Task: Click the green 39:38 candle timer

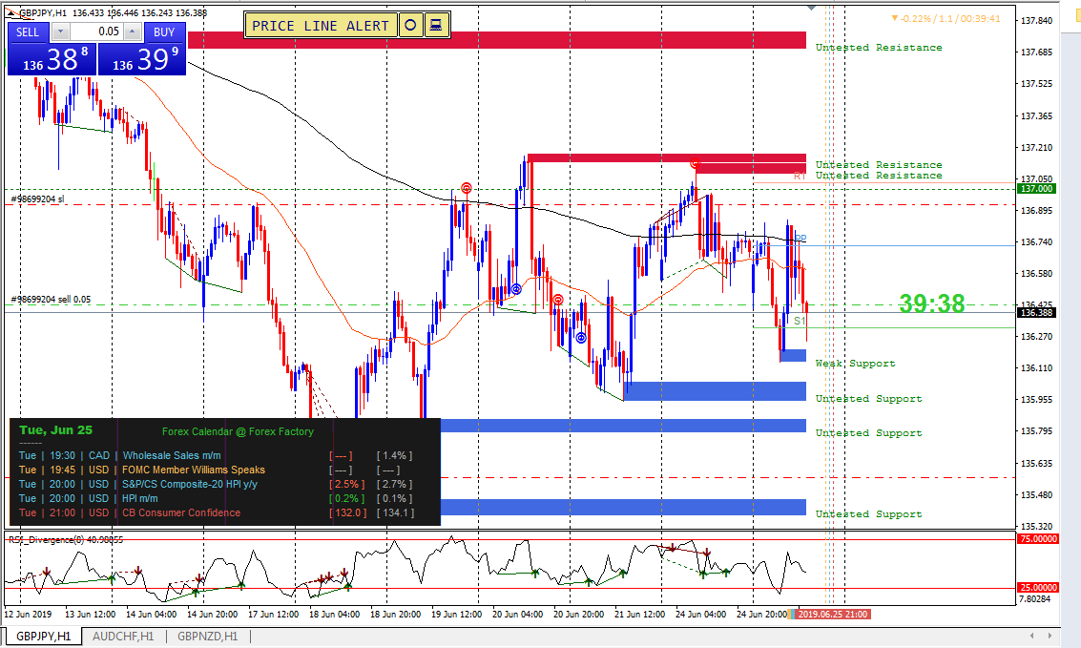Action: [x=931, y=303]
